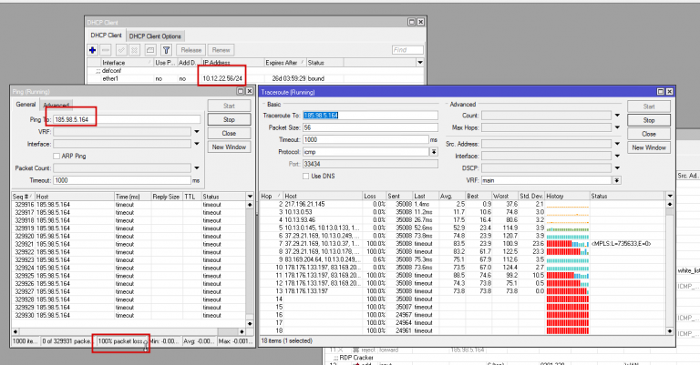Expand the Src. Address field in Traceroute
The height and width of the screenshot is (365, 700).
click(x=617, y=144)
